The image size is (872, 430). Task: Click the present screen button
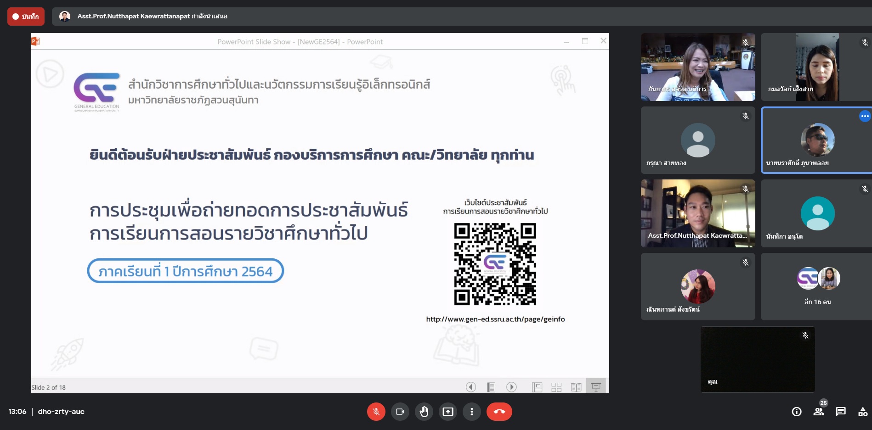pos(447,412)
